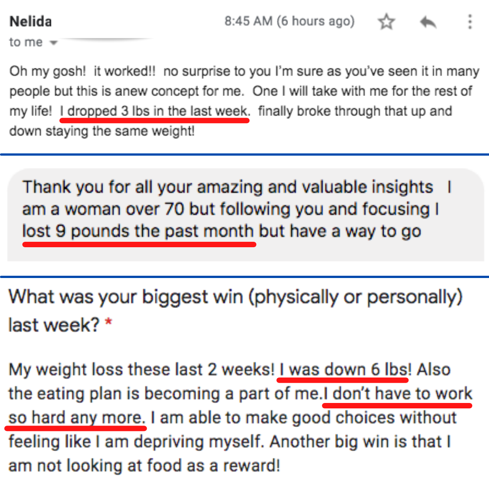Click underlined "so hard any more." text
The image size is (489, 489).
77,418
